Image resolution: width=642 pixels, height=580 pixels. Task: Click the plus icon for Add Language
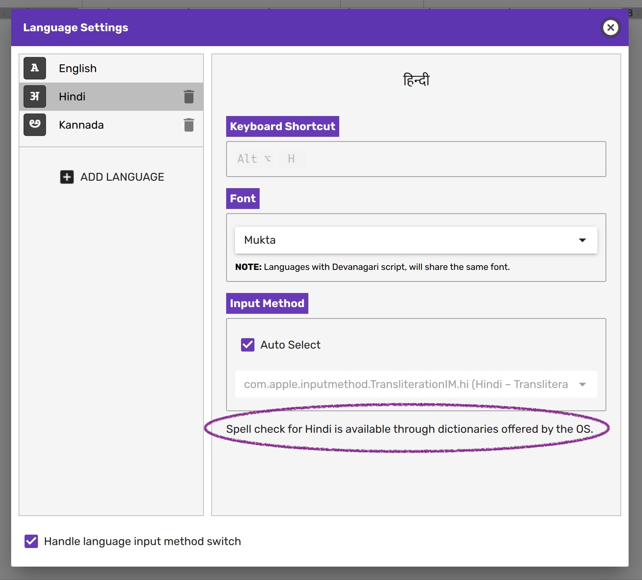[67, 177]
